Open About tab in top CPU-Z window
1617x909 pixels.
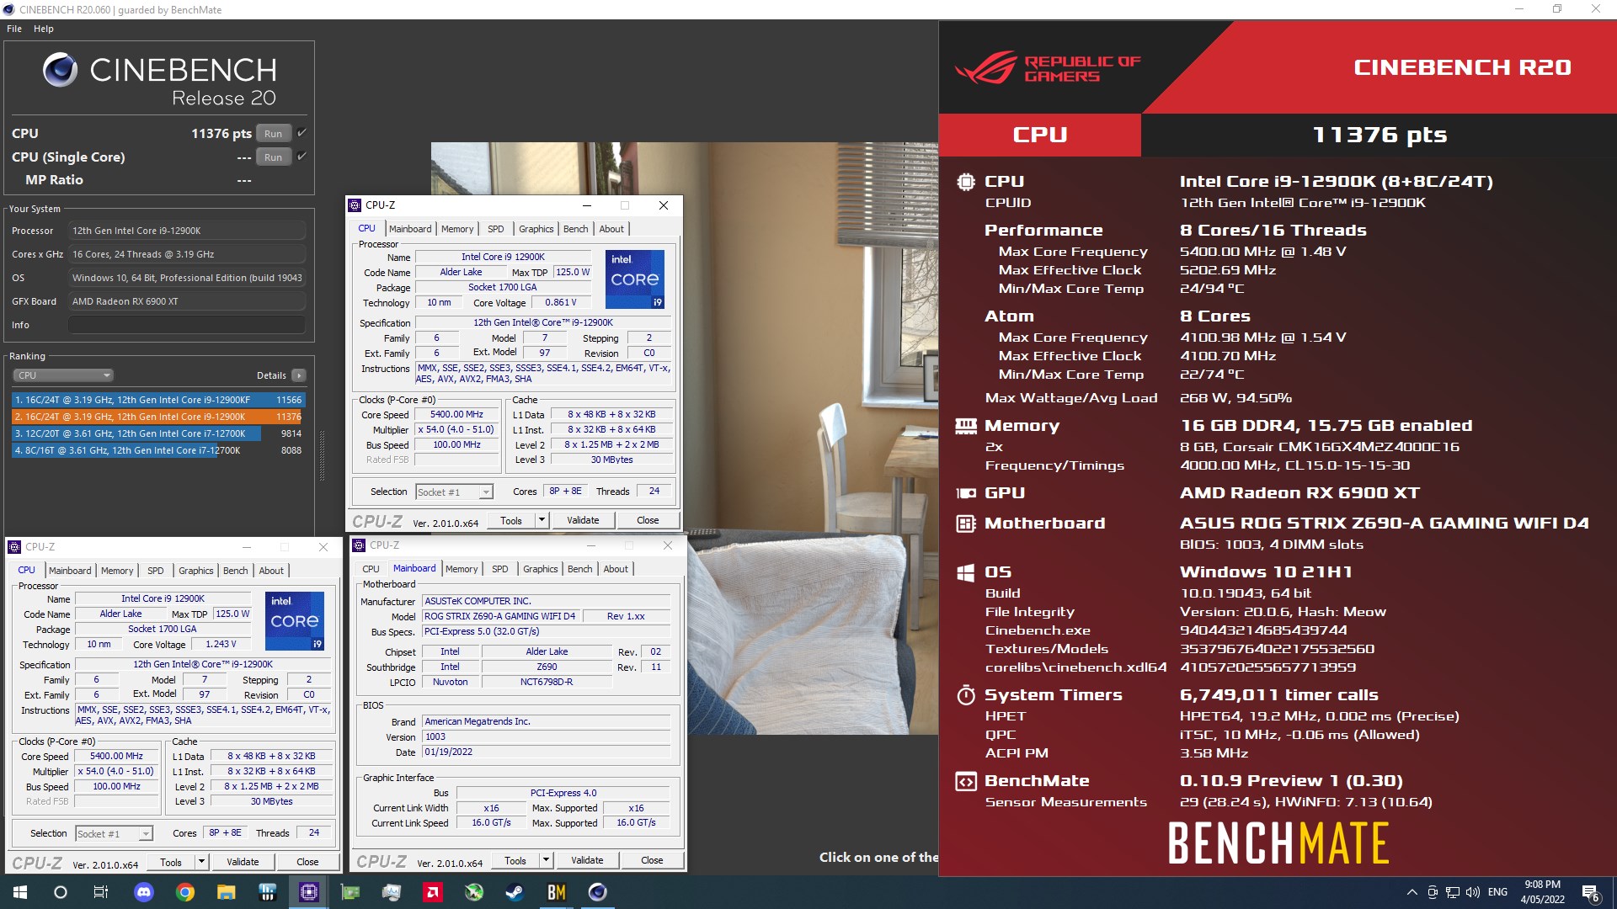612,229
